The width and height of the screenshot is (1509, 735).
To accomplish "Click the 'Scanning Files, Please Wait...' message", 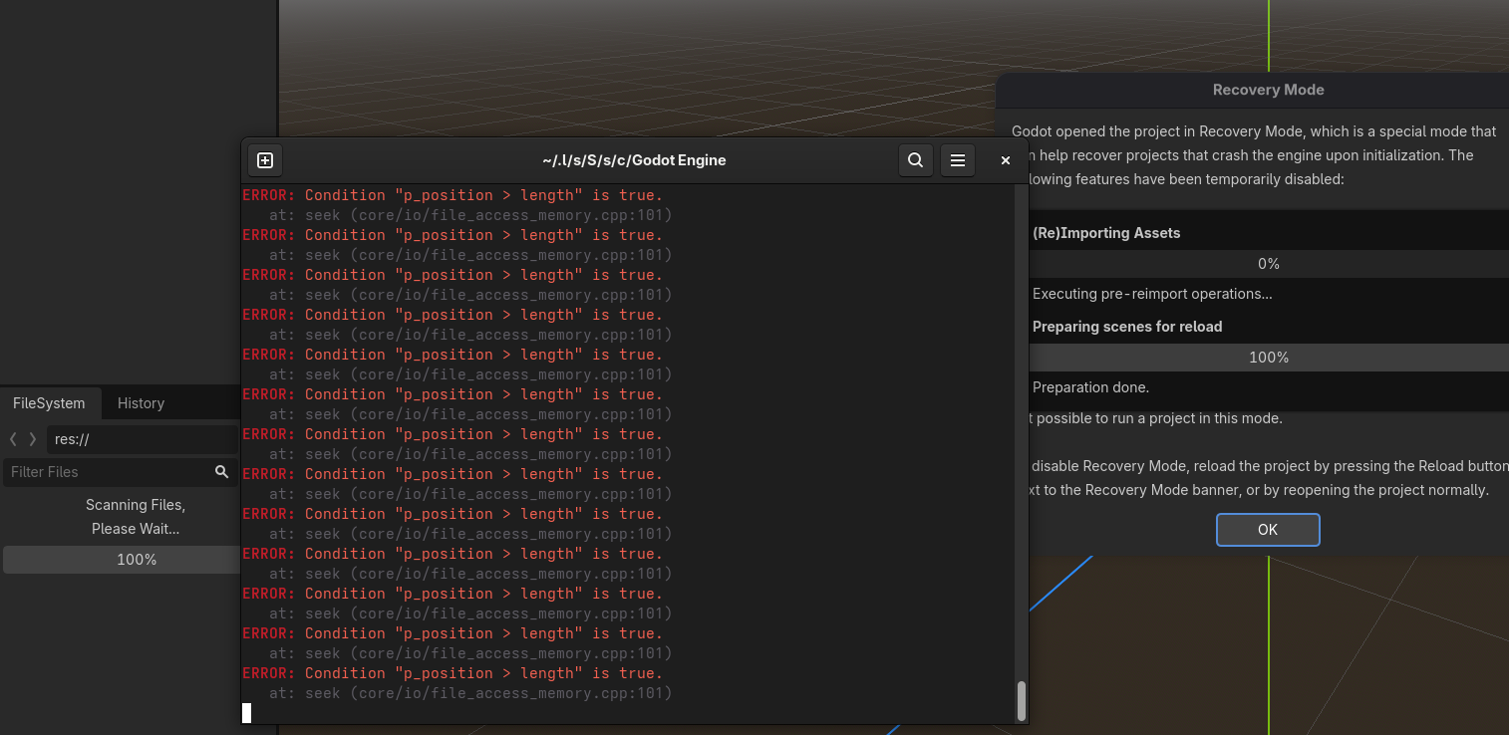I will (x=136, y=517).
